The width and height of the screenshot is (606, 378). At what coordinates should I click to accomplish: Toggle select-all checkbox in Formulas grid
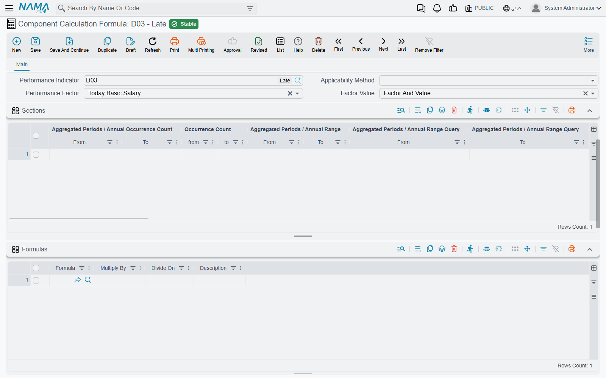click(36, 268)
